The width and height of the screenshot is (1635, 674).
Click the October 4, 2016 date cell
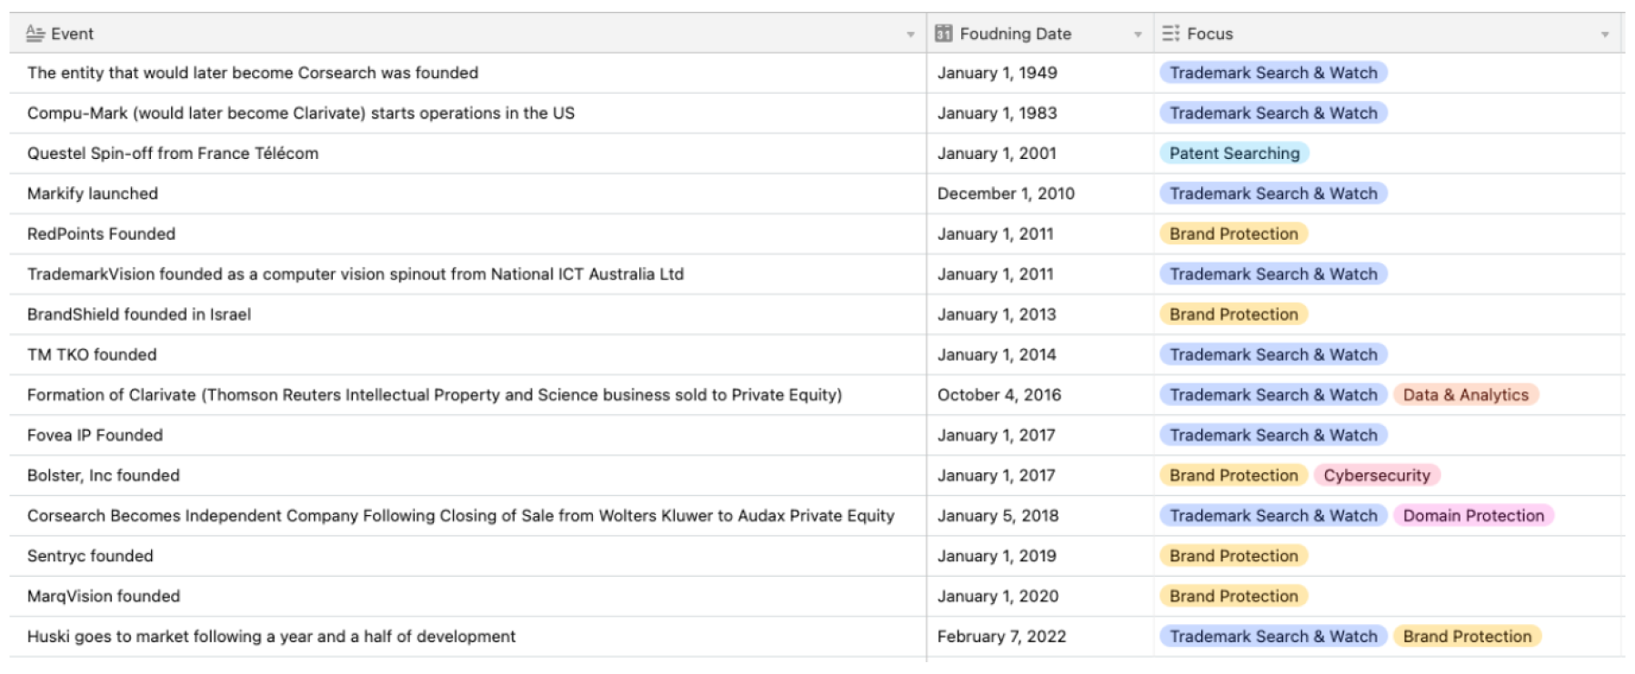coord(998,395)
